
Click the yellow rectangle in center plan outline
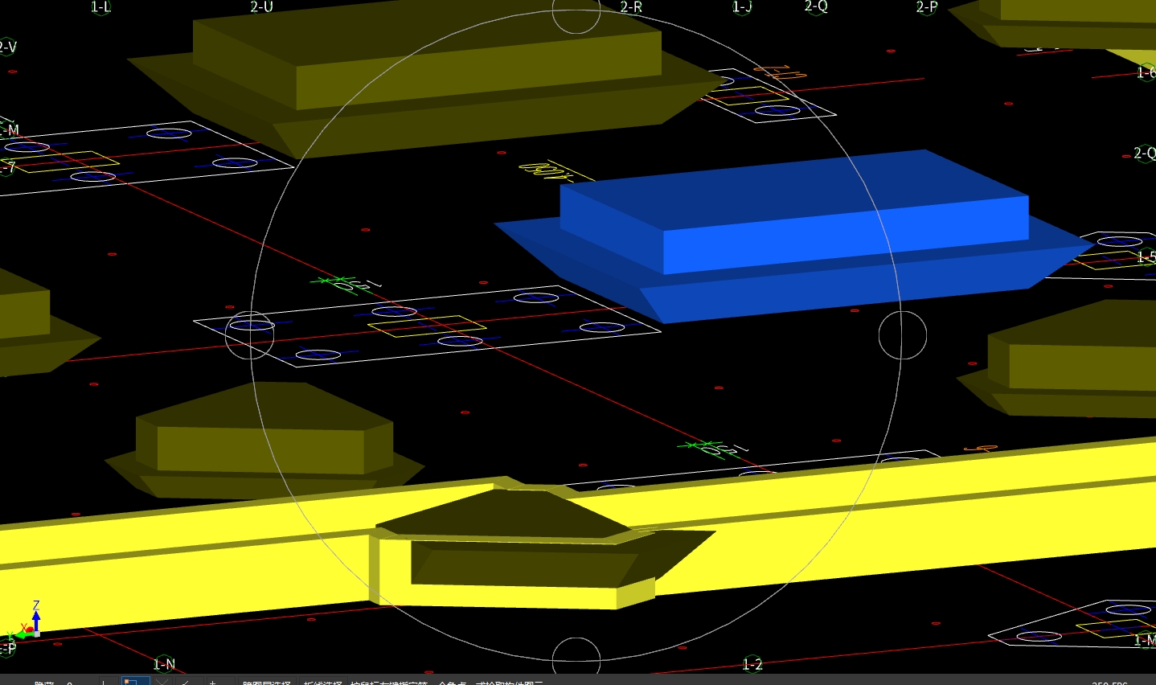(x=427, y=326)
